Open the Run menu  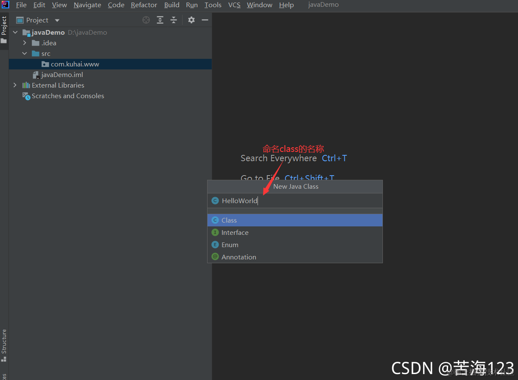pyautogui.click(x=192, y=5)
